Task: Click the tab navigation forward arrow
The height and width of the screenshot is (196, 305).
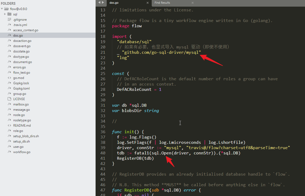Action: tap(103, 3)
